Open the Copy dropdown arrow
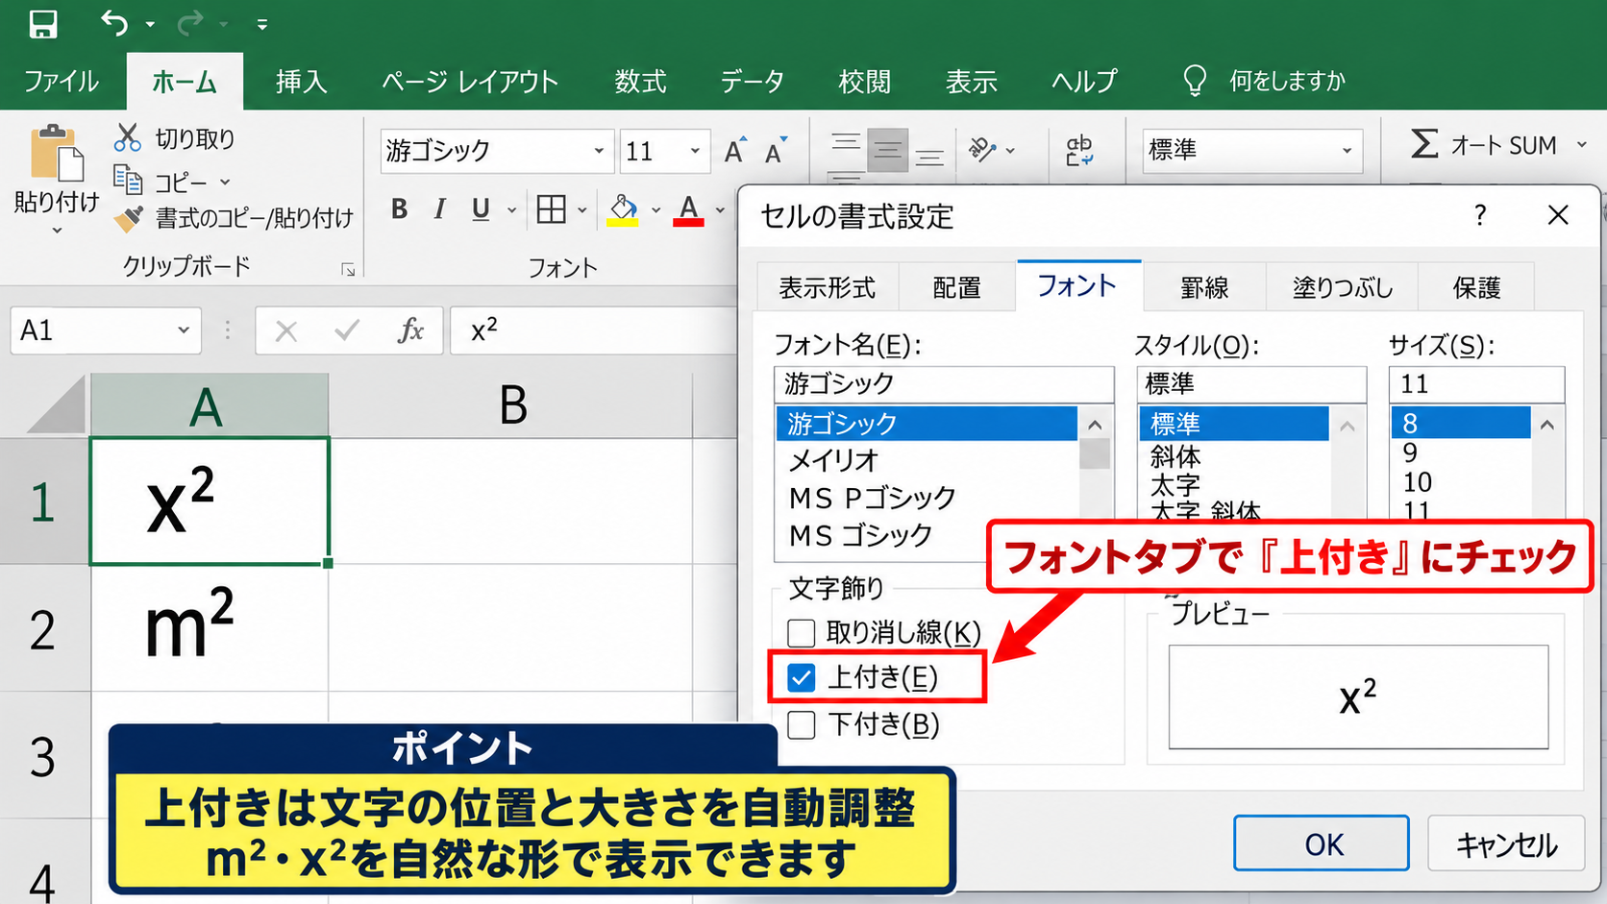The image size is (1607, 904). [225, 182]
